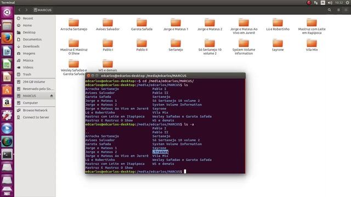Open the system power menu gear
Image resolution: width=351 pixels, height=197 pixels.
point(347,3)
